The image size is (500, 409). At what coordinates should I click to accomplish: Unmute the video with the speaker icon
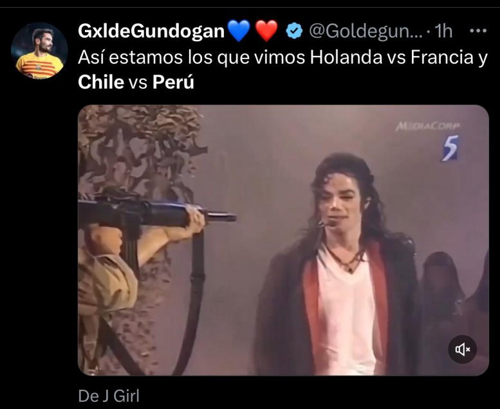[x=463, y=349]
